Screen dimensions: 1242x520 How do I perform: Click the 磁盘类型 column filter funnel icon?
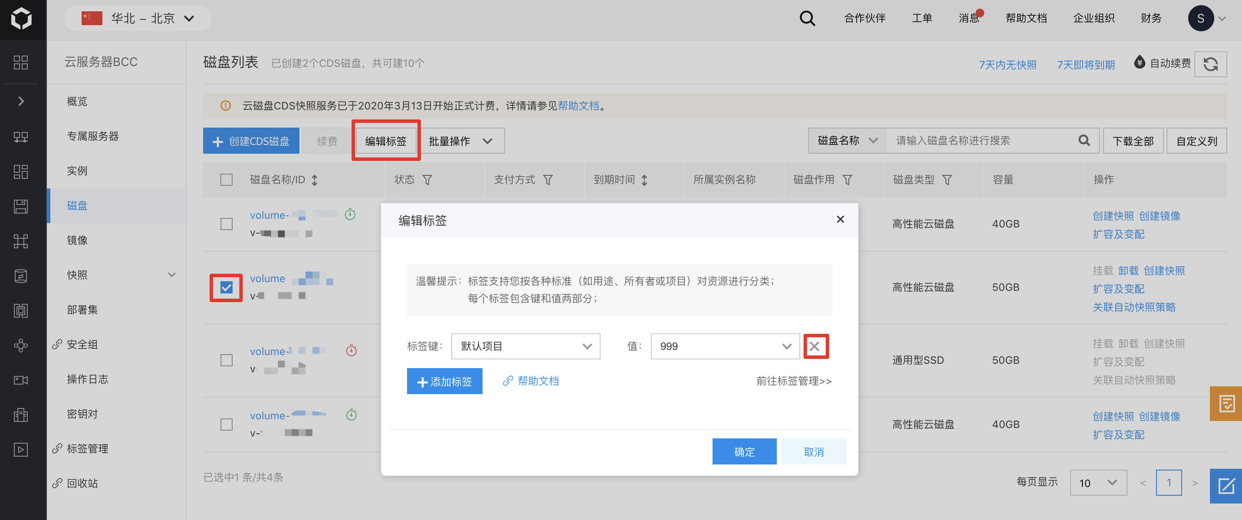tap(947, 180)
